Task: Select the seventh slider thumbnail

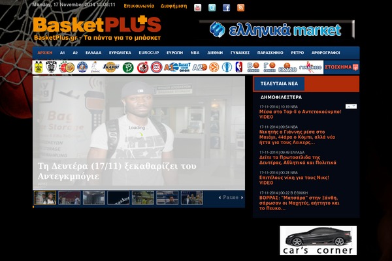Action: (x=192, y=198)
